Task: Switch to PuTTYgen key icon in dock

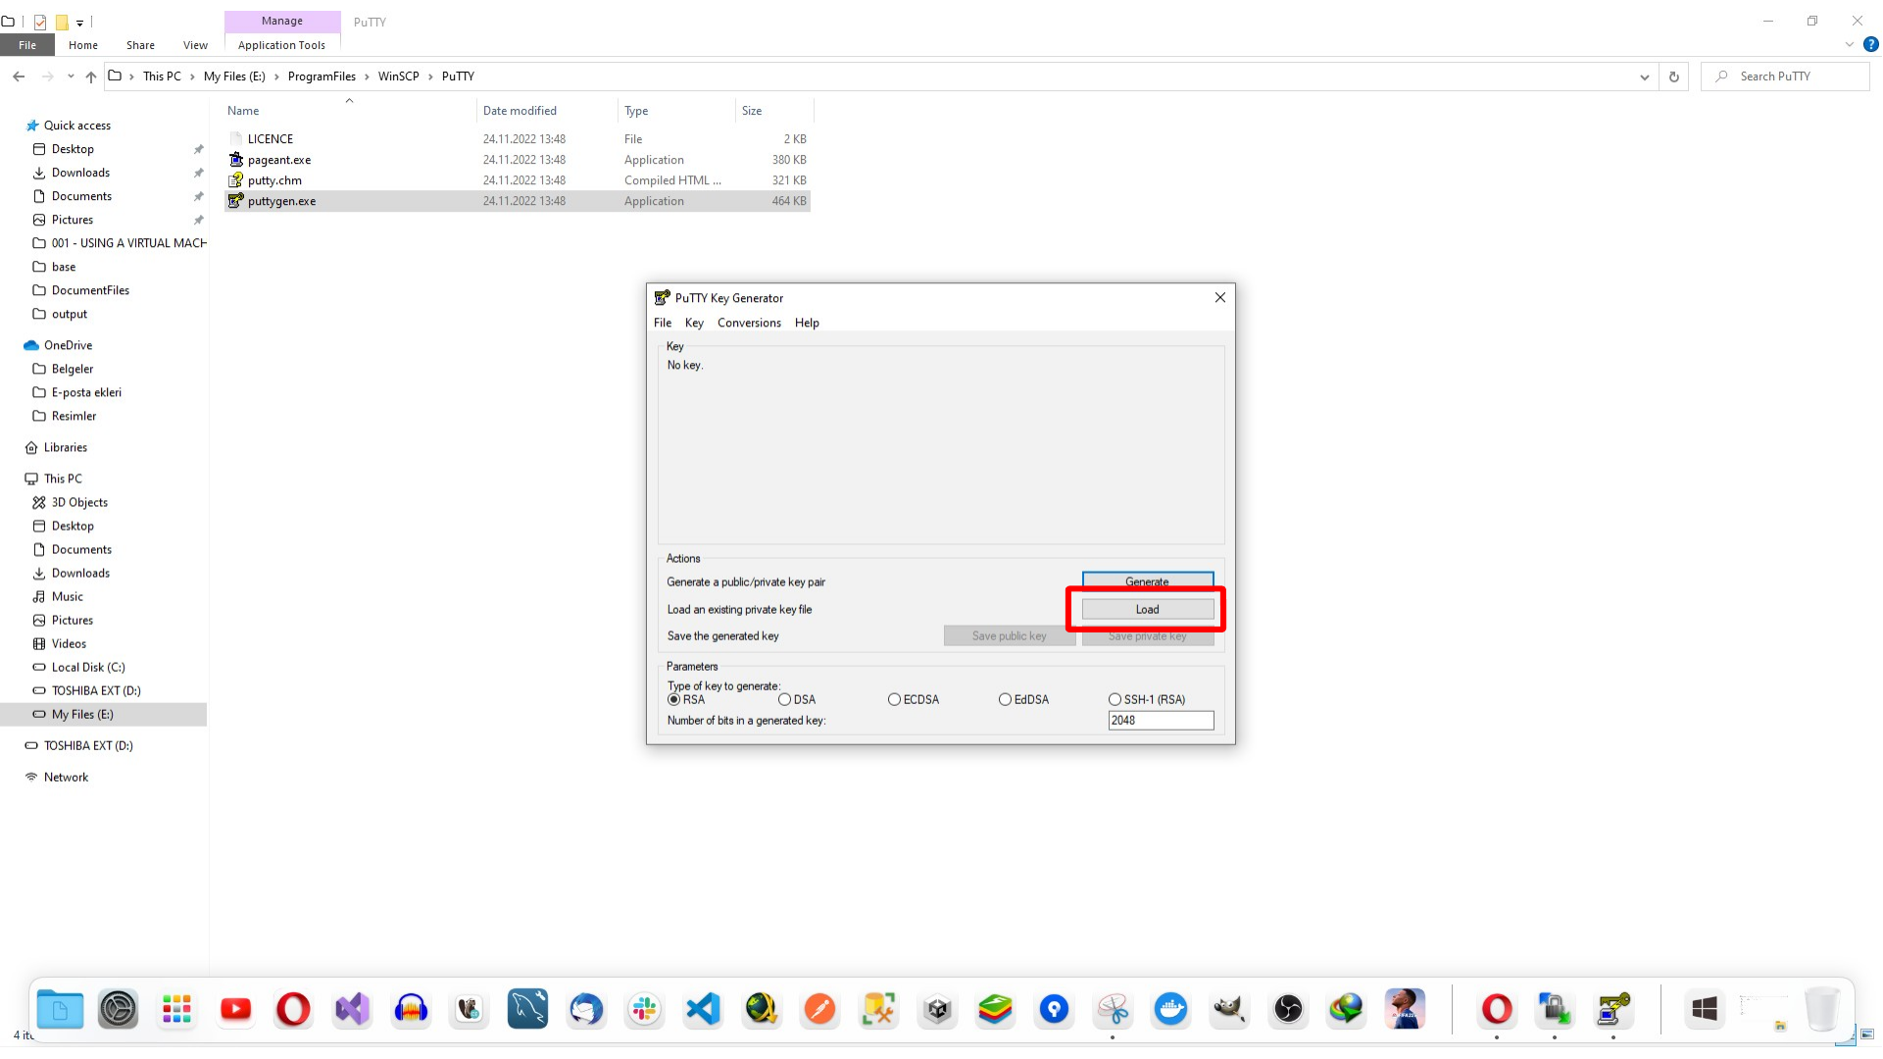Action: point(1613,1009)
